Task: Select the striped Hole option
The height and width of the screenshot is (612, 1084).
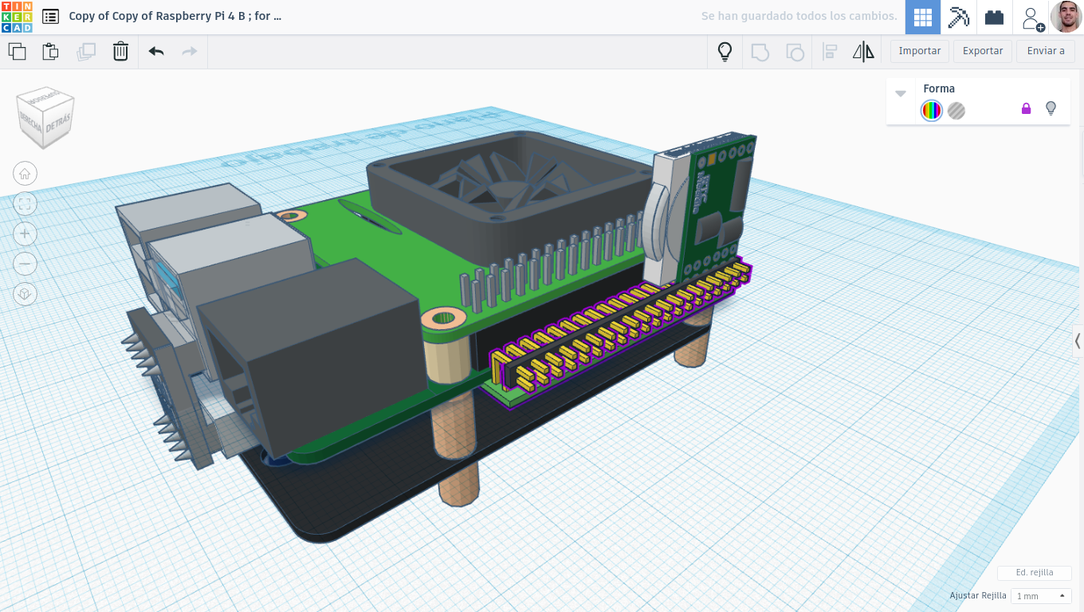Action: tap(956, 111)
